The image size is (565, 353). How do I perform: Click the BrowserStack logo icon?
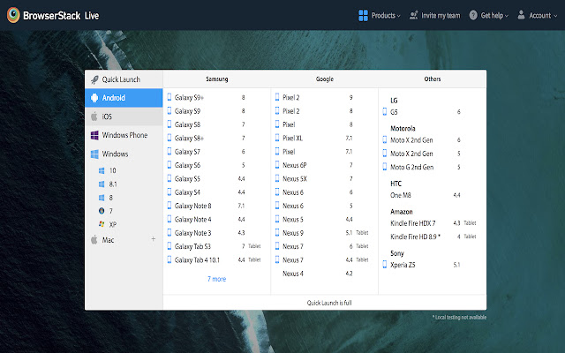tap(15, 15)
